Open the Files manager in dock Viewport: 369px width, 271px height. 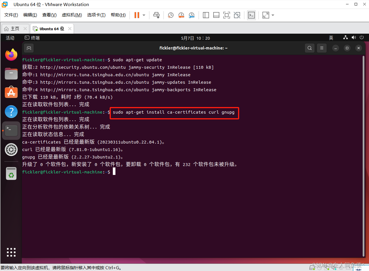pos(11,74)
